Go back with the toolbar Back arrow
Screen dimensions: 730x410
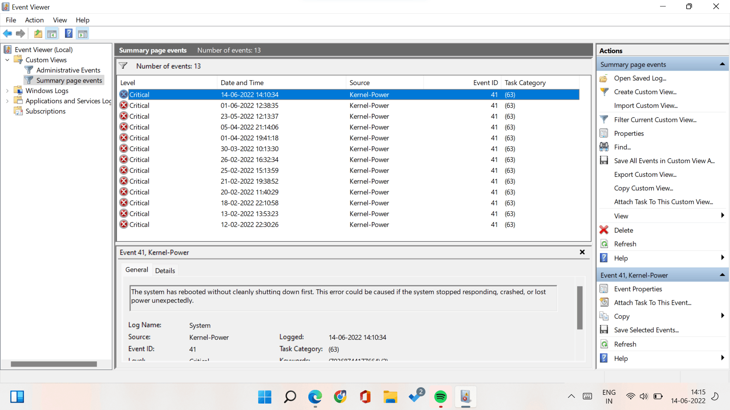(7, 34)
